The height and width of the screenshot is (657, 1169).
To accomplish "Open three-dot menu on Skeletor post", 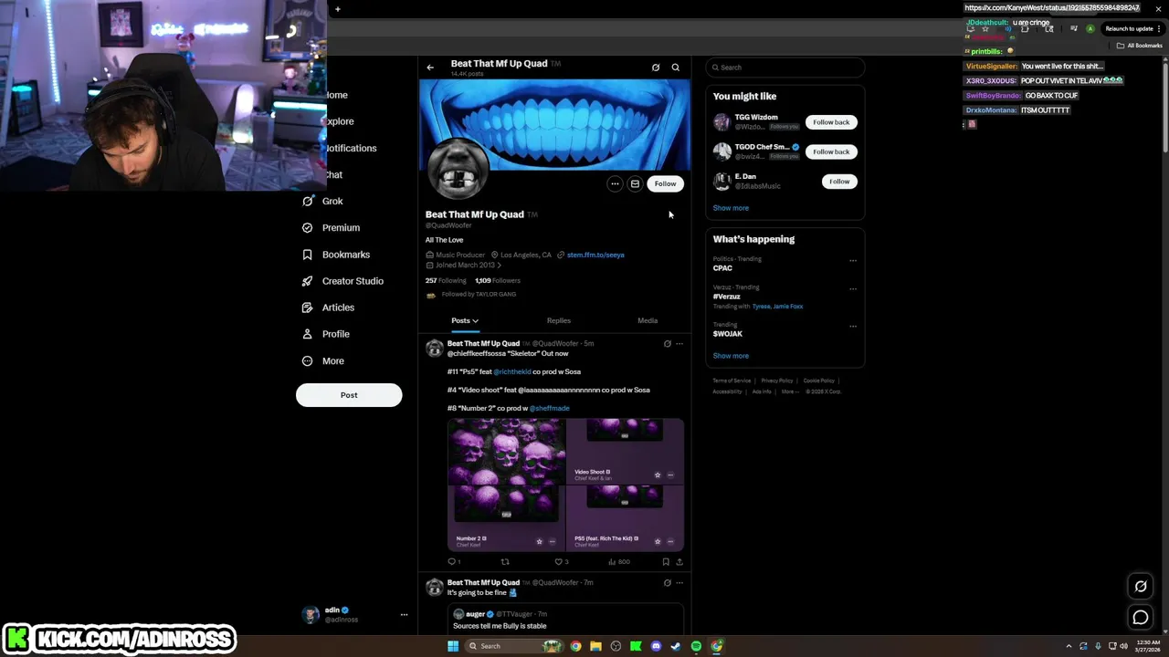I will (x=679, y=344).
